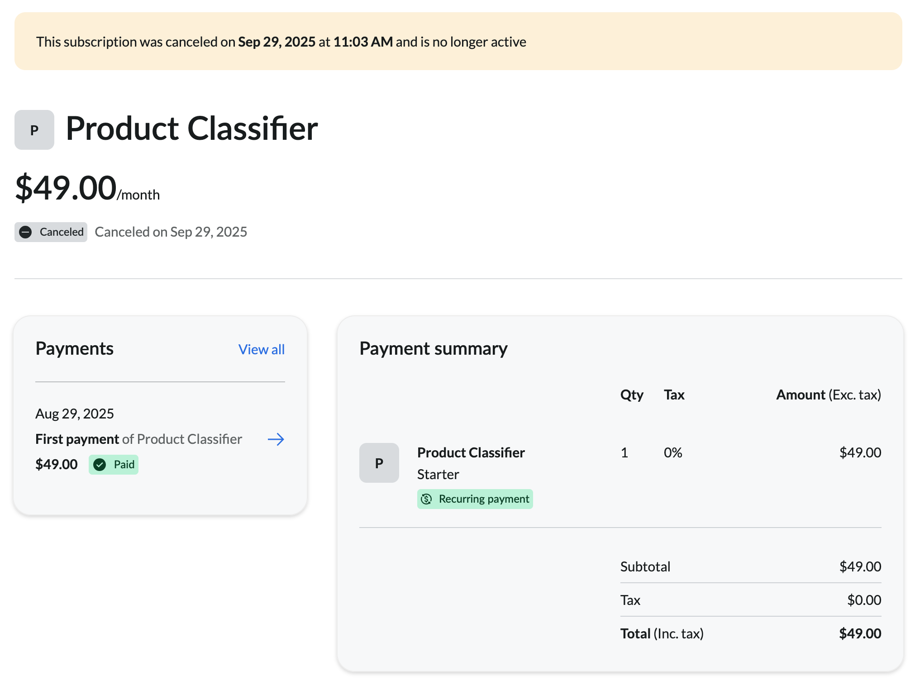Switch to the Payment summary panel
Image resolution: width=915 pixels, height=685 pixels.
[434, 348]
